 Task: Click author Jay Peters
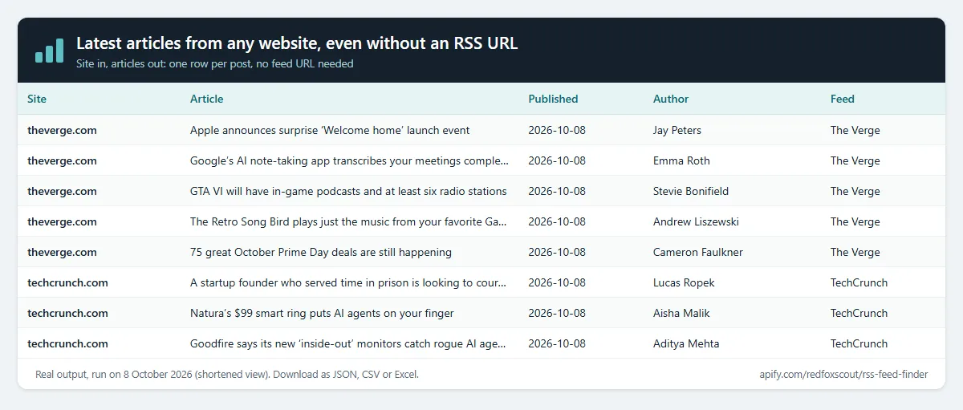coord(677,130)
